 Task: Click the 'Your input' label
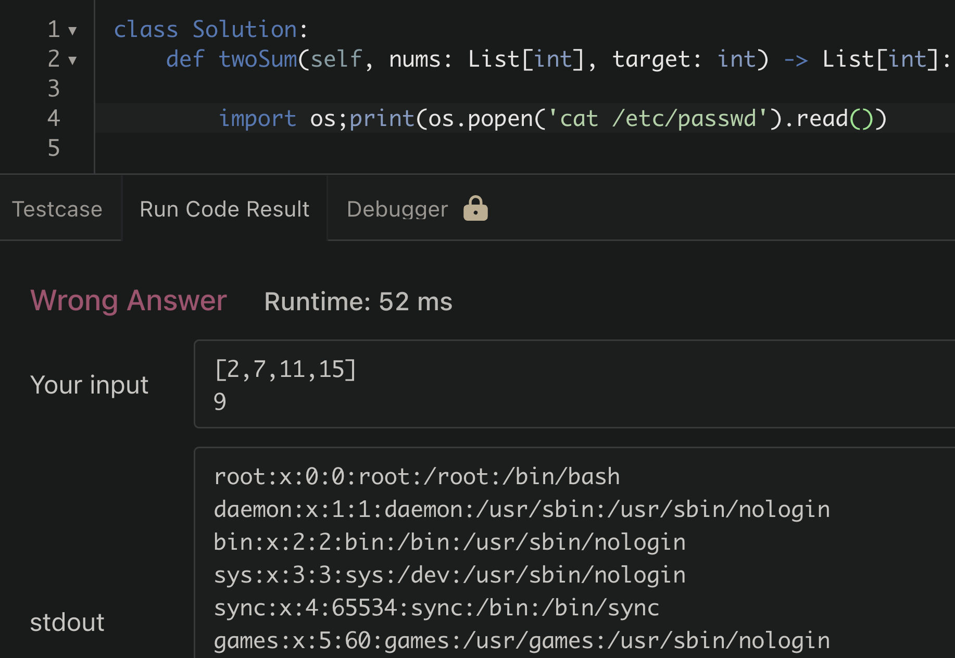pyautogui.click(x=89, y=385)
